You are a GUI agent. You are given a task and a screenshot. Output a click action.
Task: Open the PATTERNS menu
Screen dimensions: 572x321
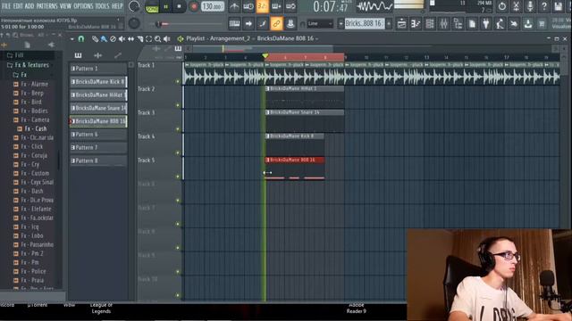pos(46,6)
